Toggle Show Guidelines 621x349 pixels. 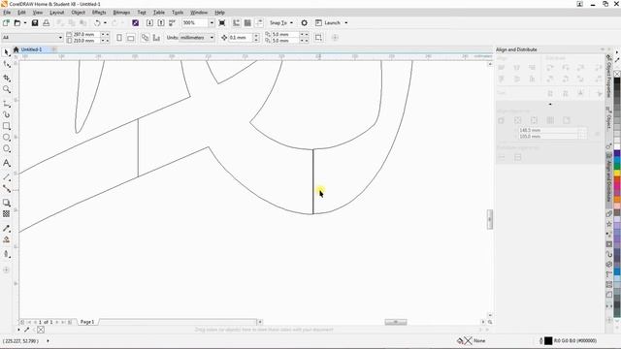coord(259,23)
